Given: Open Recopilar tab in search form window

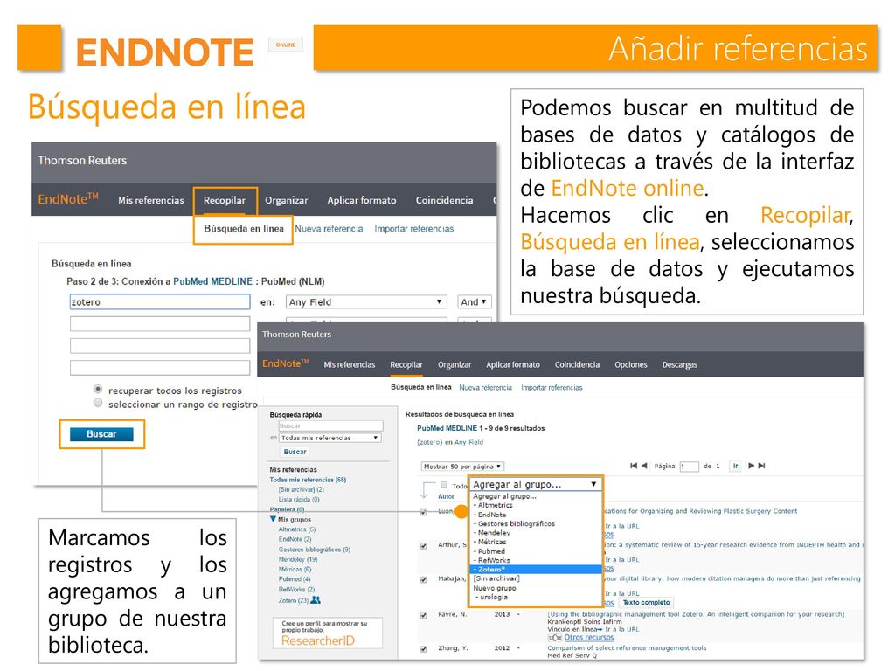Looking at the screenshot, I should click(225, 200).
